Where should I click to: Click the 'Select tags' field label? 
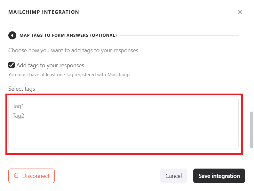click(x=21, y=89)
